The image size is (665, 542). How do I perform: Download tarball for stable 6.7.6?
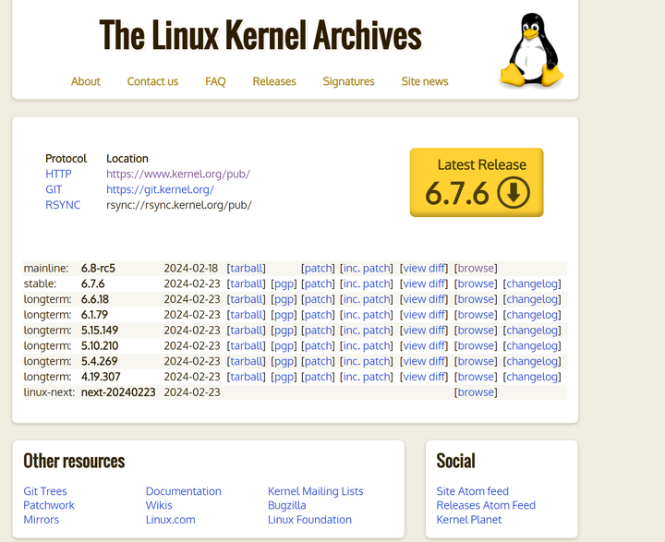click(x=247, y=283)
